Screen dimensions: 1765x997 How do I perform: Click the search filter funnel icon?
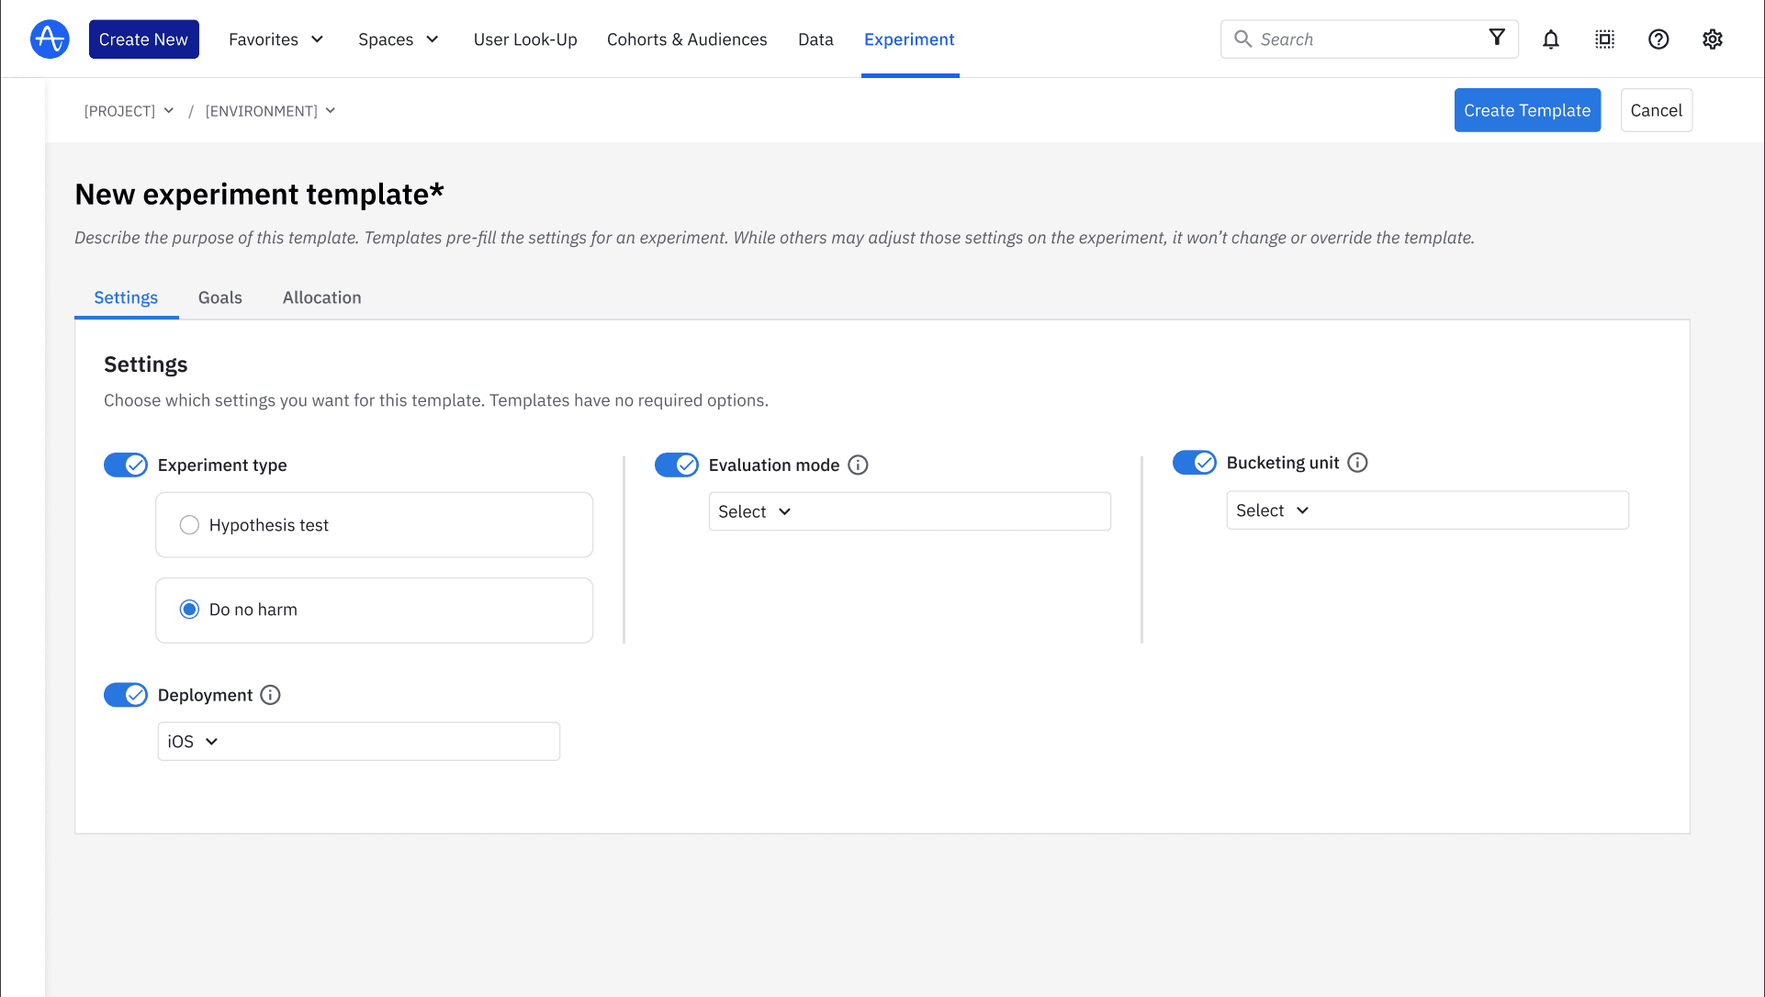[x=1497, y=39]
